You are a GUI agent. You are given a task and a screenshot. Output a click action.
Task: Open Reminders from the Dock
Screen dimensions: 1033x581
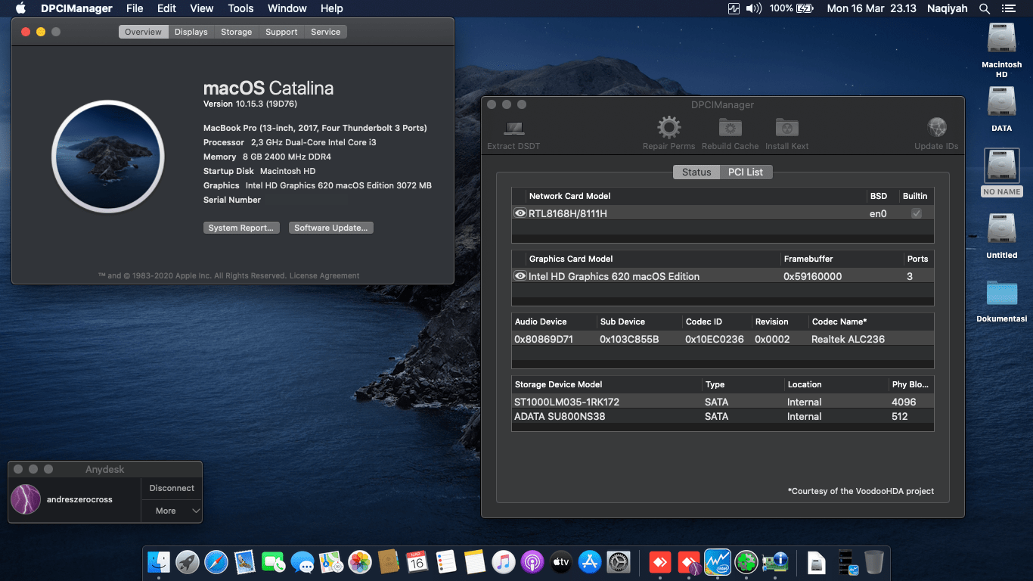click(x=446, y=561)
